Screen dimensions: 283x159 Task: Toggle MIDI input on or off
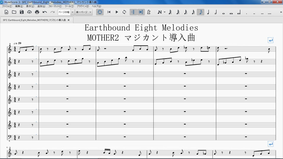pos(100,12)
